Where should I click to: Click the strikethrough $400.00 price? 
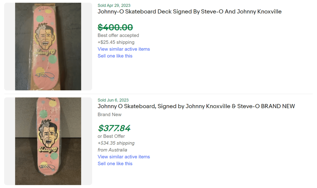point(115,27)
